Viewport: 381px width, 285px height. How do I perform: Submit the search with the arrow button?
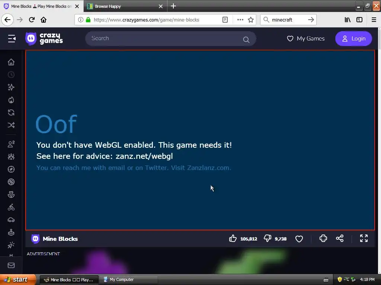pyautogui.click(x=311, y=20)
